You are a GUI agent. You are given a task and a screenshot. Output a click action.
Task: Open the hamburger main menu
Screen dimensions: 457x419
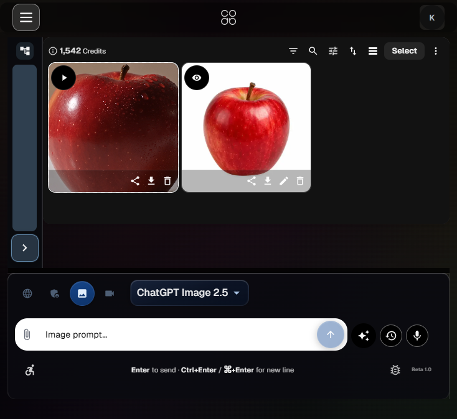click(26, 17)
